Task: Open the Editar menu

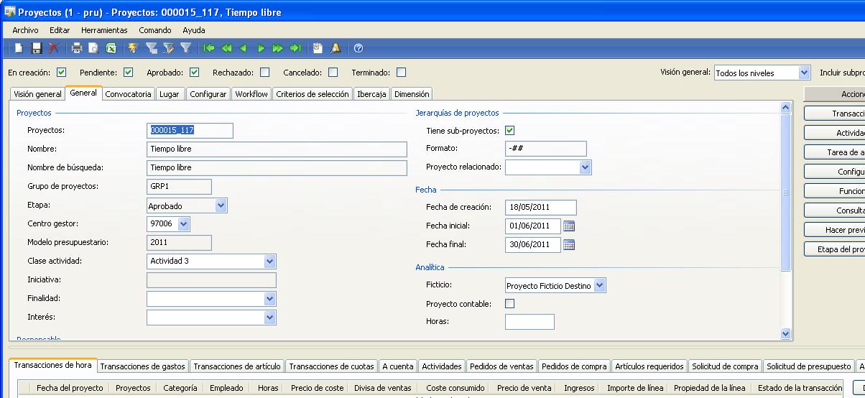Action: coord(60,30)
